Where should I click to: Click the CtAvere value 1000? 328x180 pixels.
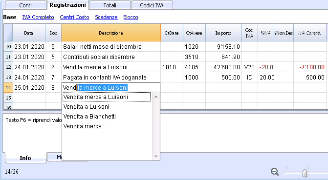point(195,77)
